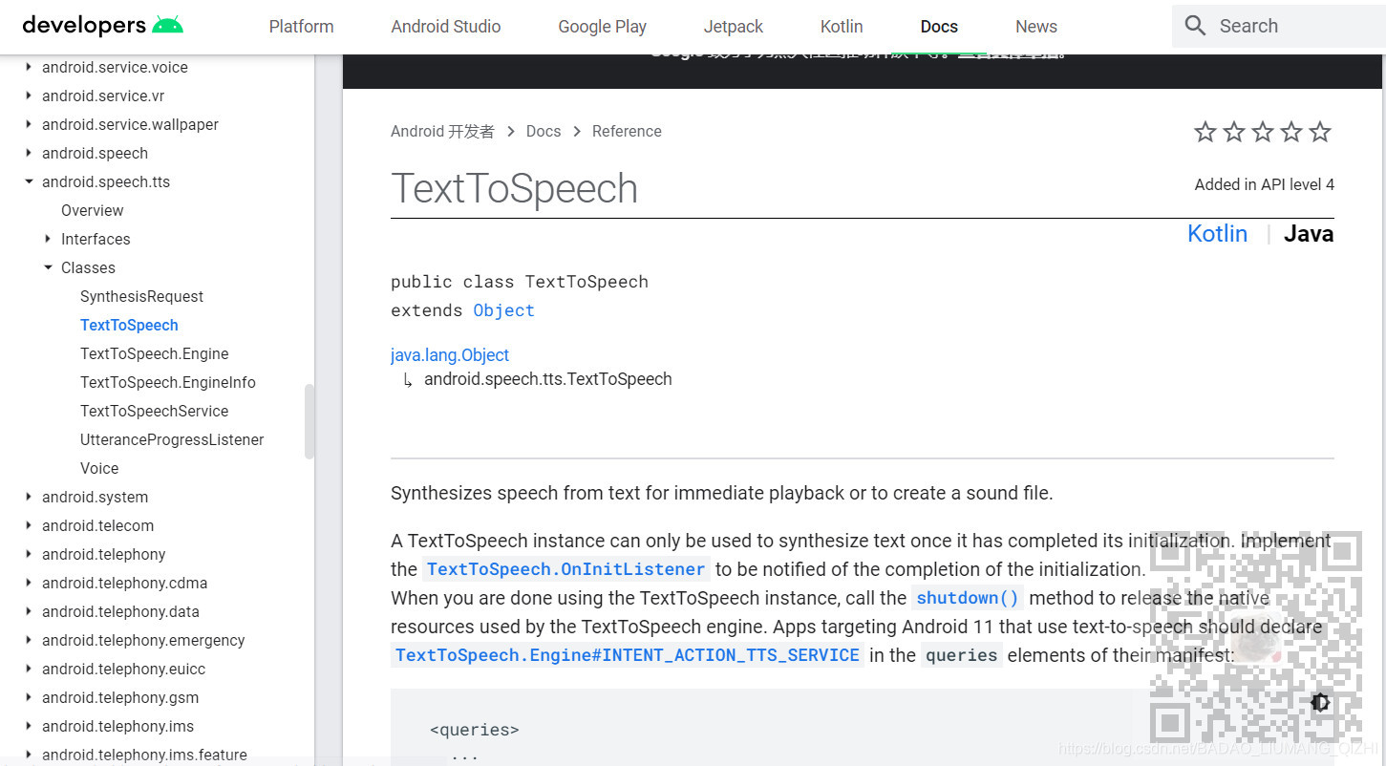Expand android.service.vr tree node
Image resolution: width=1386 pixels, height=766 pixels.
tap(29, 96)
